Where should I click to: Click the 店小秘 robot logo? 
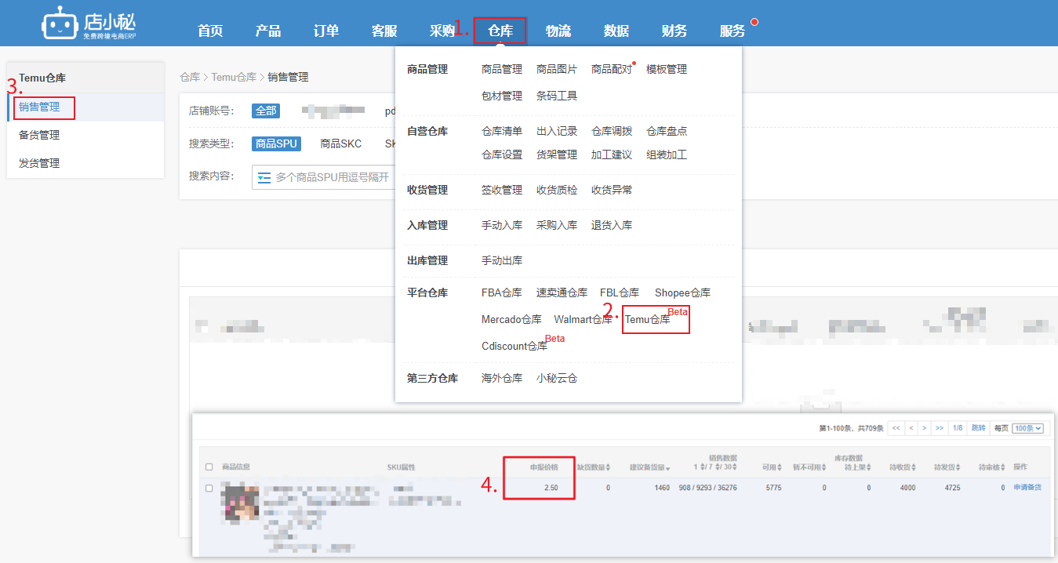click(60, 24)
